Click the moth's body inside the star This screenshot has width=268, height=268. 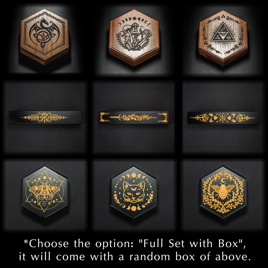(44, 190)
